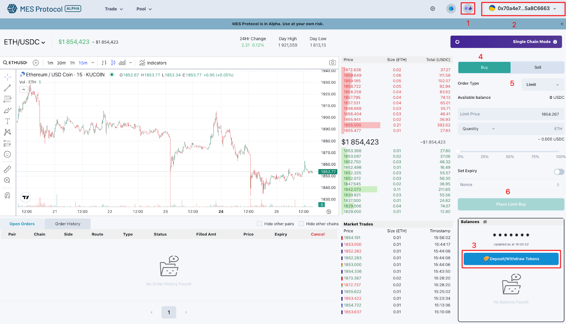Select the crosshair cursor tool
The height and width of the screenshot is (324, 566).
point(7,77)
